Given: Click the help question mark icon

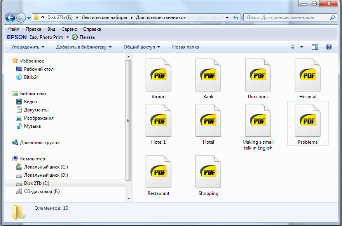Looking at the screenshot, I should pyautogui.click(x=328, y=47).
